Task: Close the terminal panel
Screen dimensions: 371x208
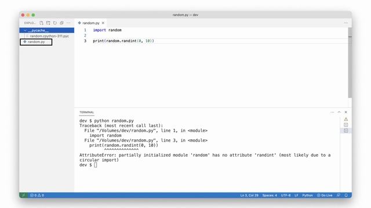Action: pos(346,112)
